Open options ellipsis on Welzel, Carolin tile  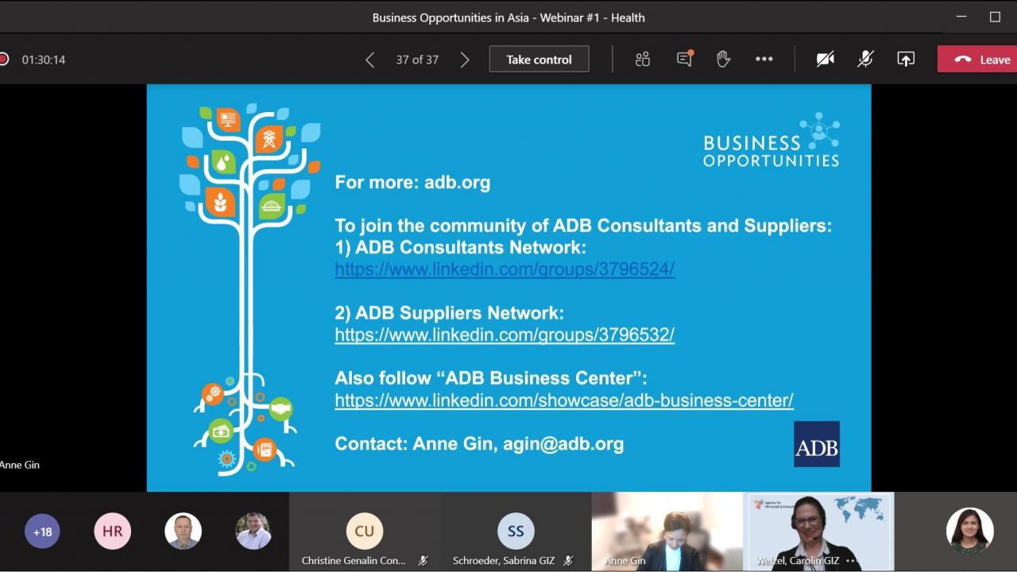point(853,561)
